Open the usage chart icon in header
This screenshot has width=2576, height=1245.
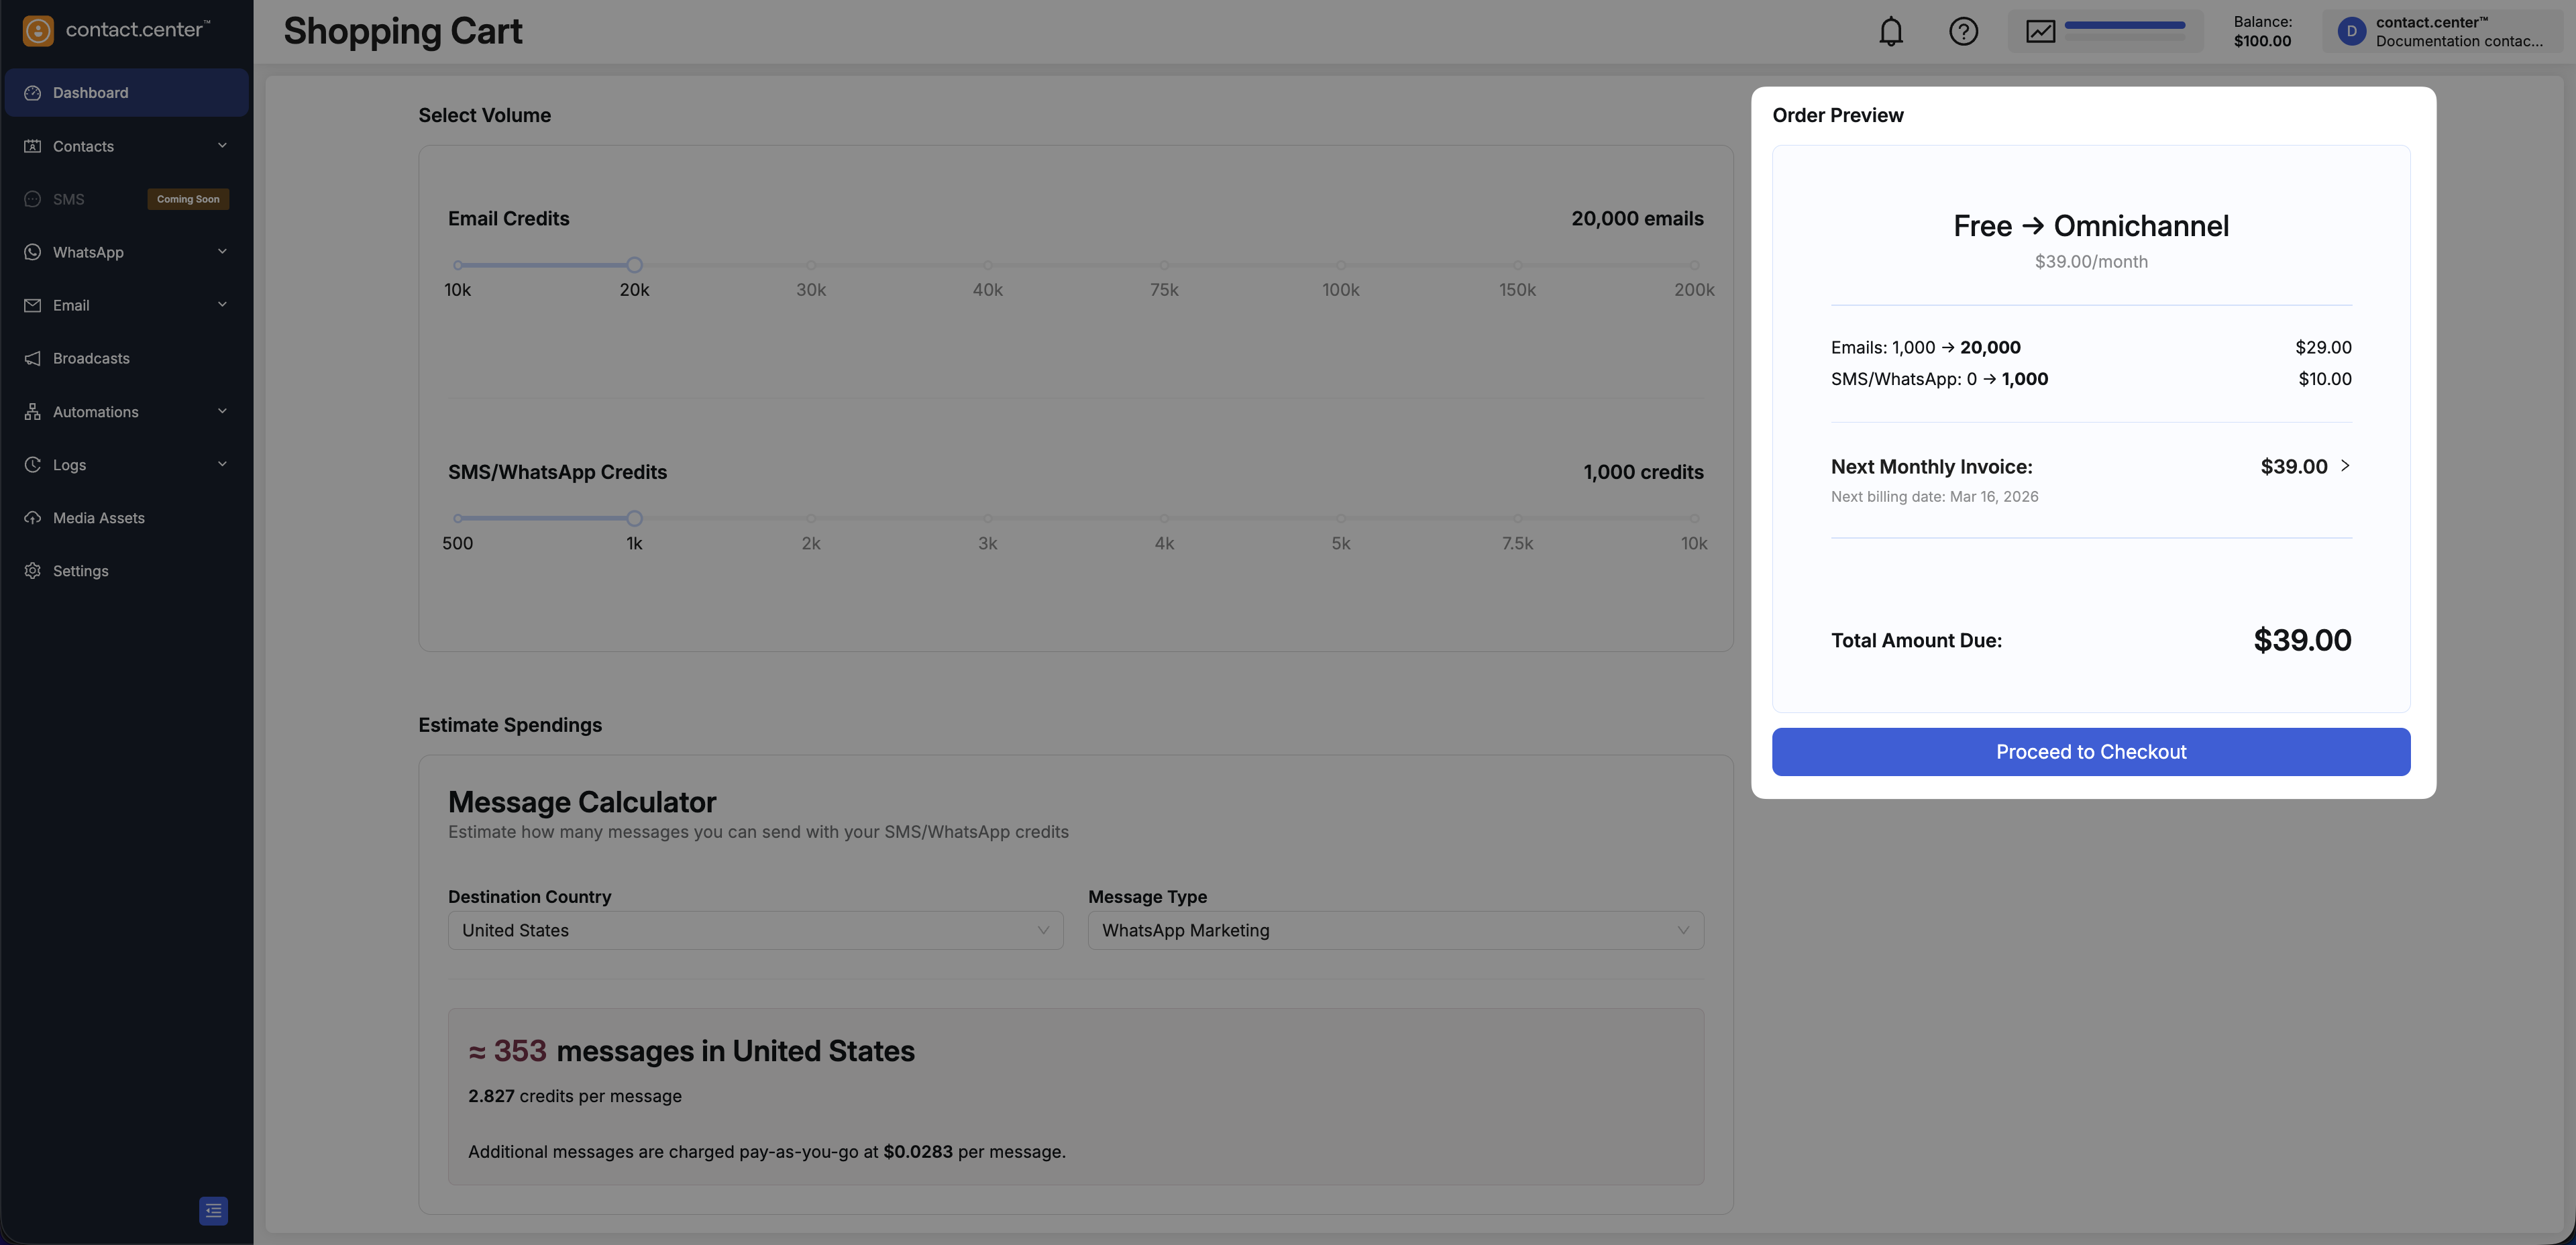[x=2040, y=32]
